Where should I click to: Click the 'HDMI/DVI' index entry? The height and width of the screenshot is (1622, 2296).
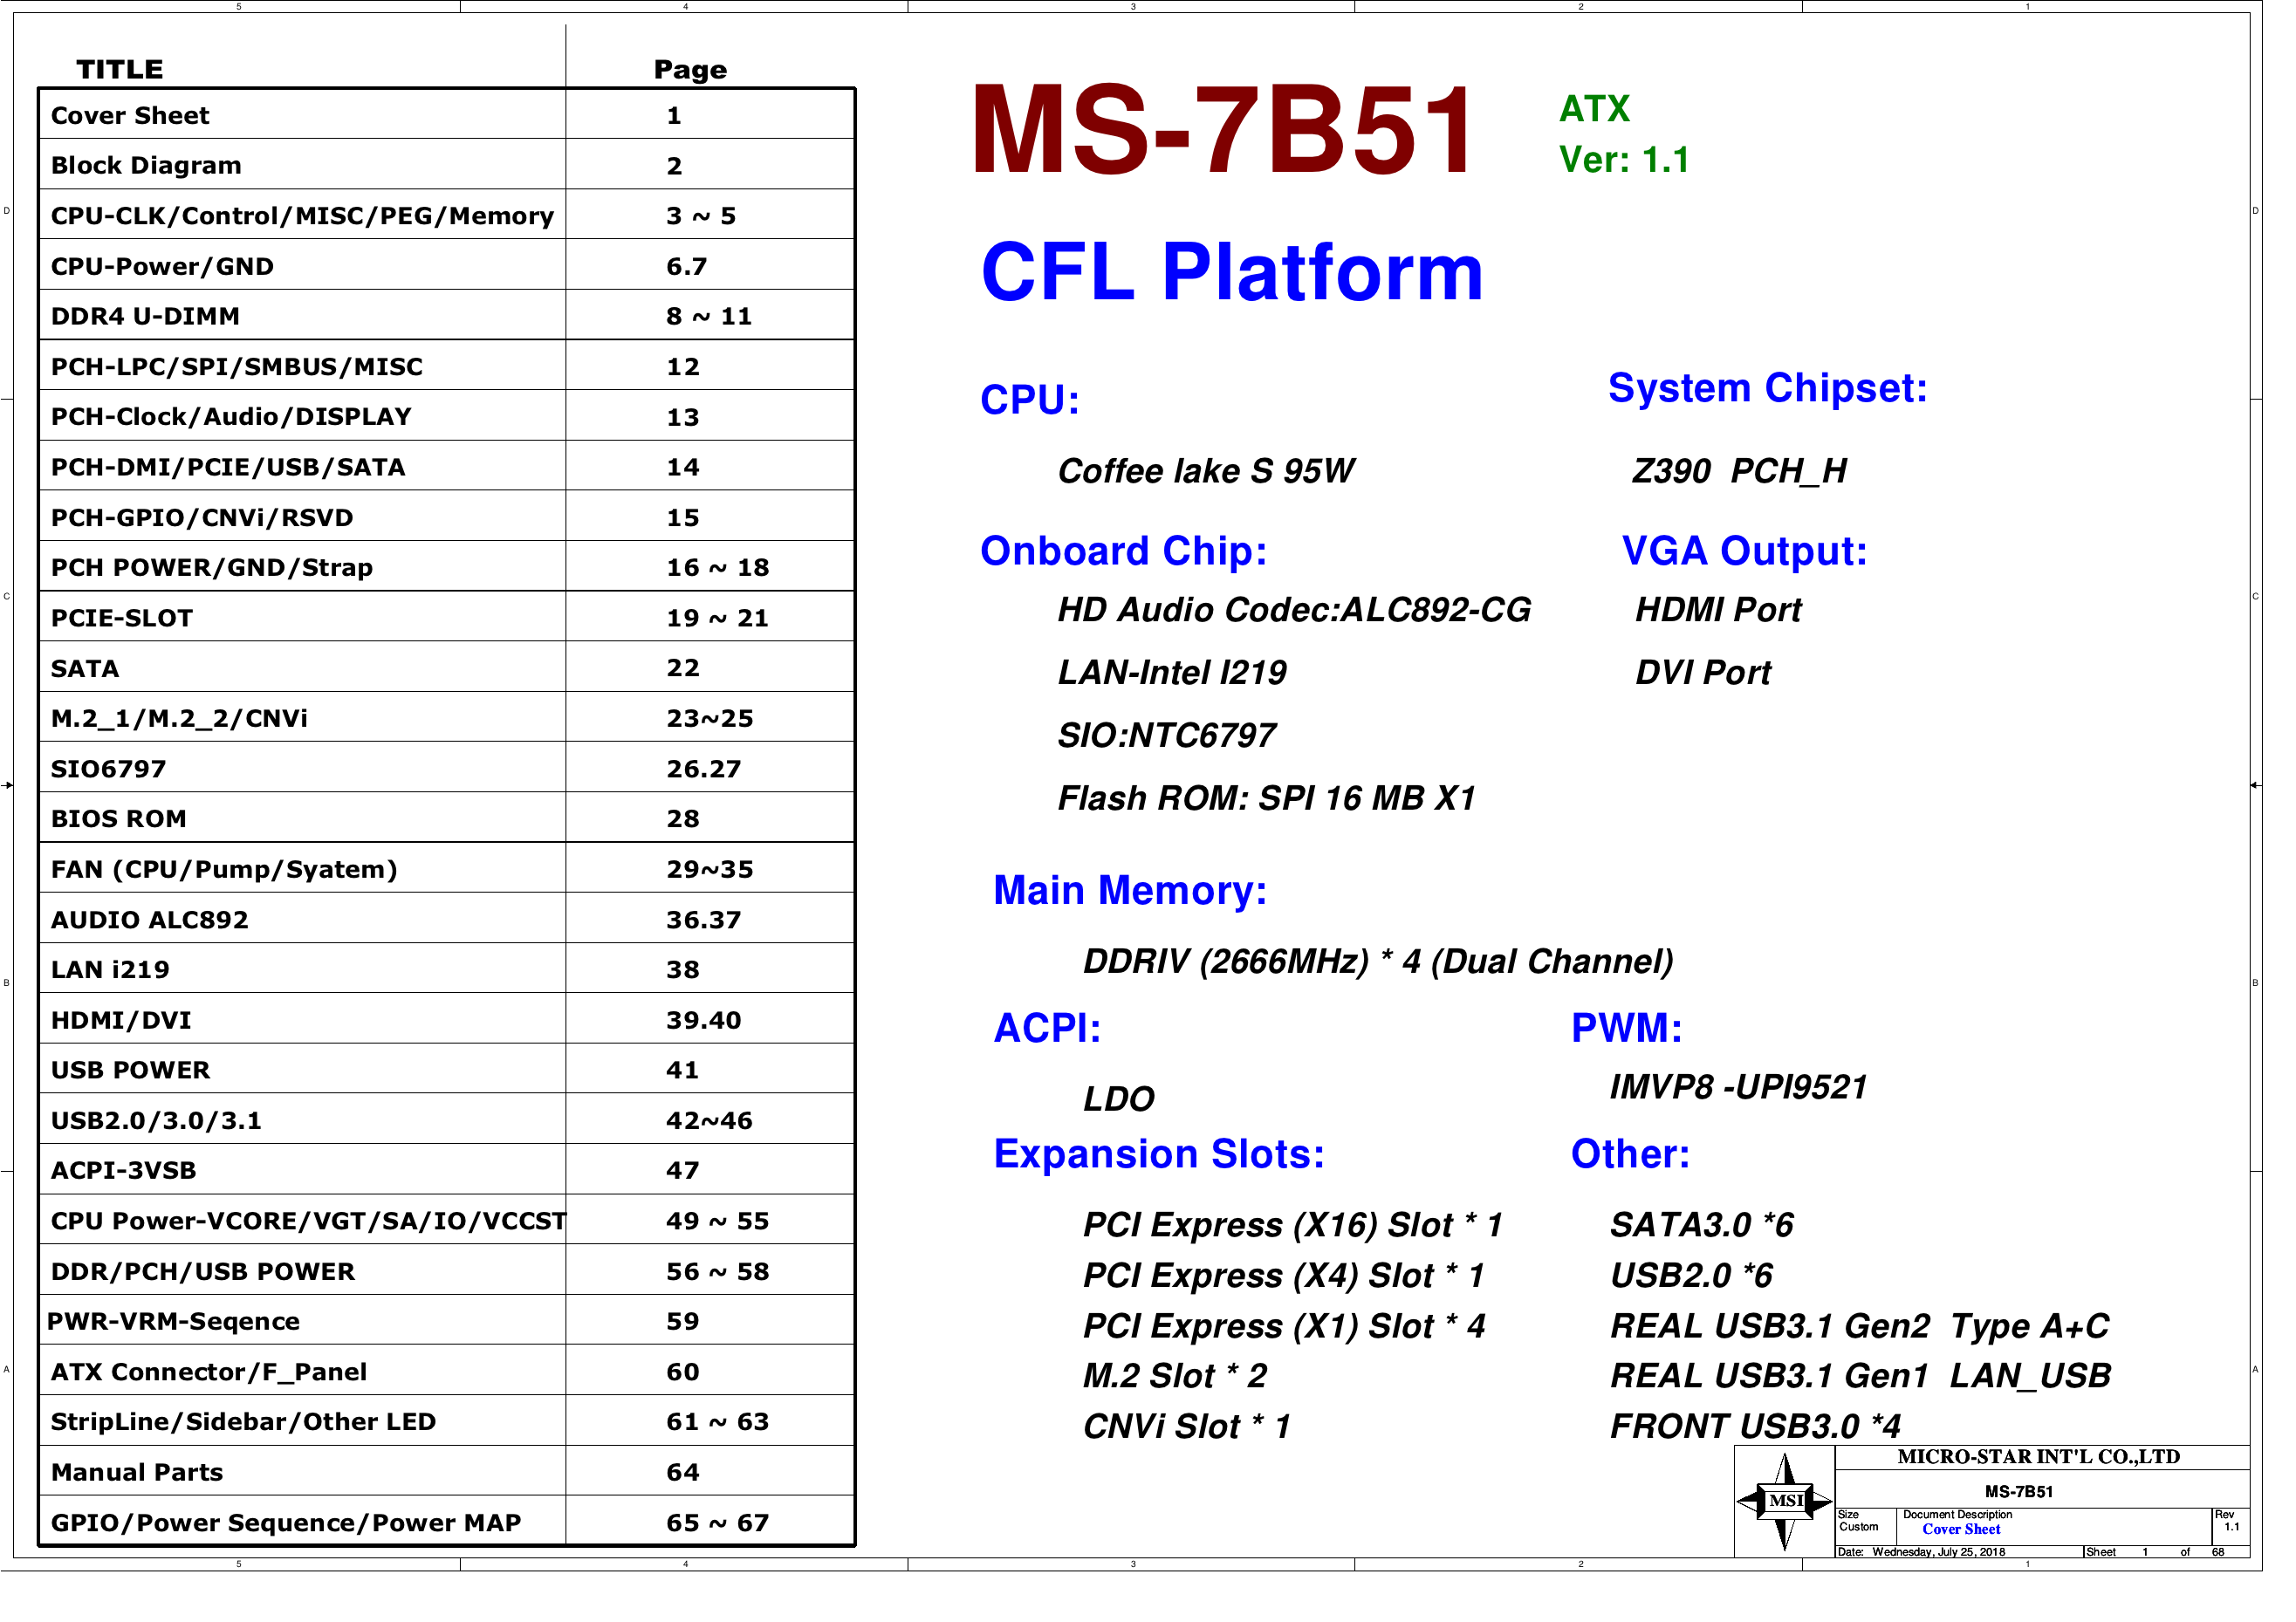[x=121, y=1021]
